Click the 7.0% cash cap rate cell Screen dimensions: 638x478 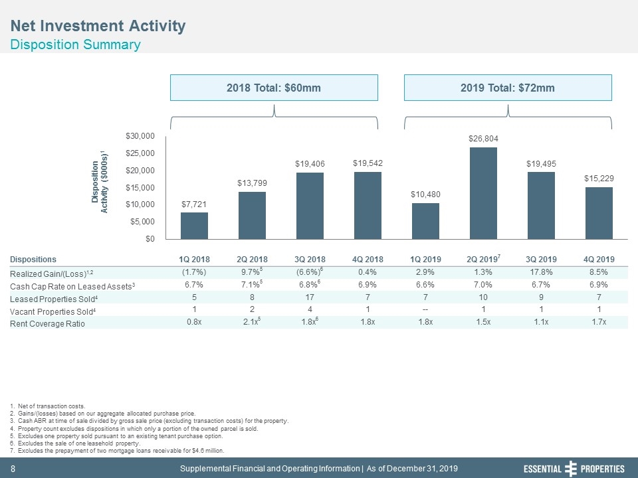(x=483, y=285)
